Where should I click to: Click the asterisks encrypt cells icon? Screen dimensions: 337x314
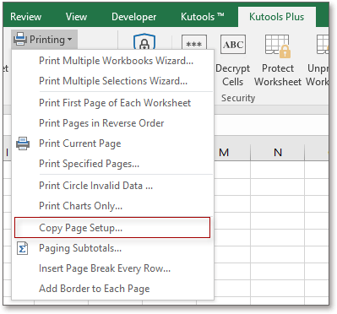[194, 43]
